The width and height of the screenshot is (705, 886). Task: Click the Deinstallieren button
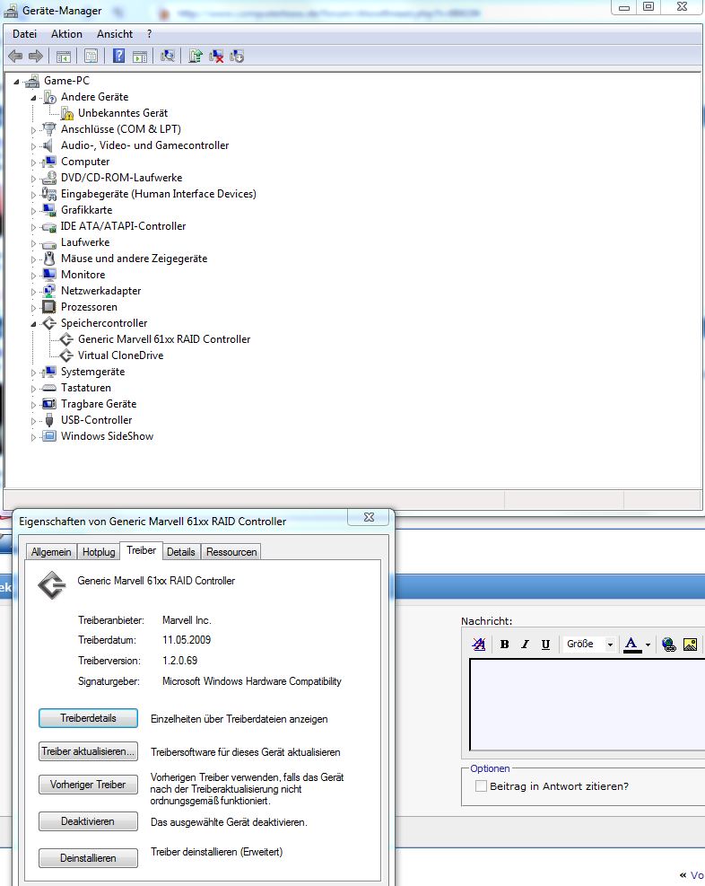point(88,858)
